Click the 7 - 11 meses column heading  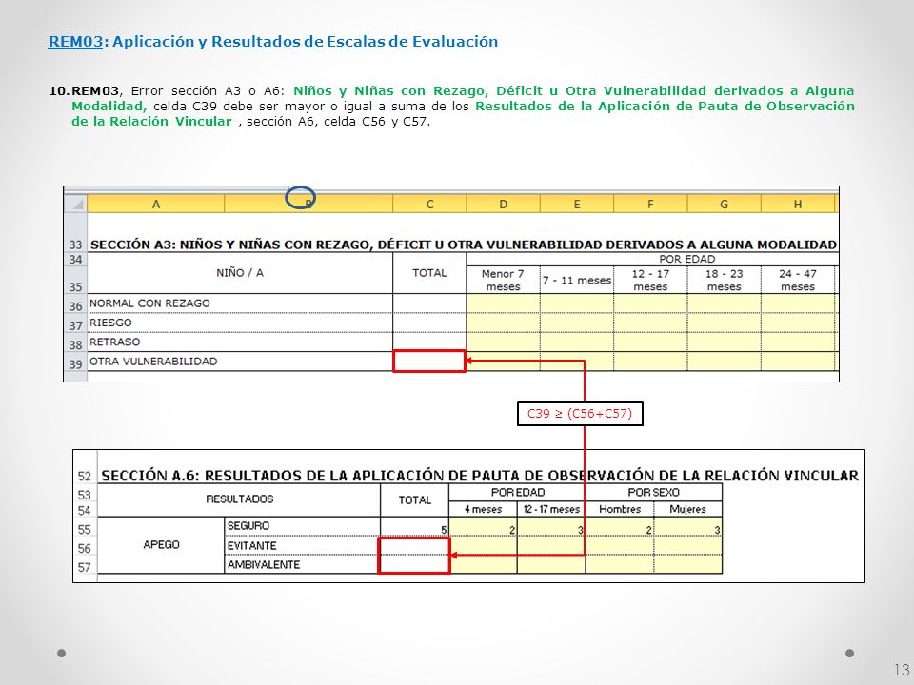[x=577, y=280]
